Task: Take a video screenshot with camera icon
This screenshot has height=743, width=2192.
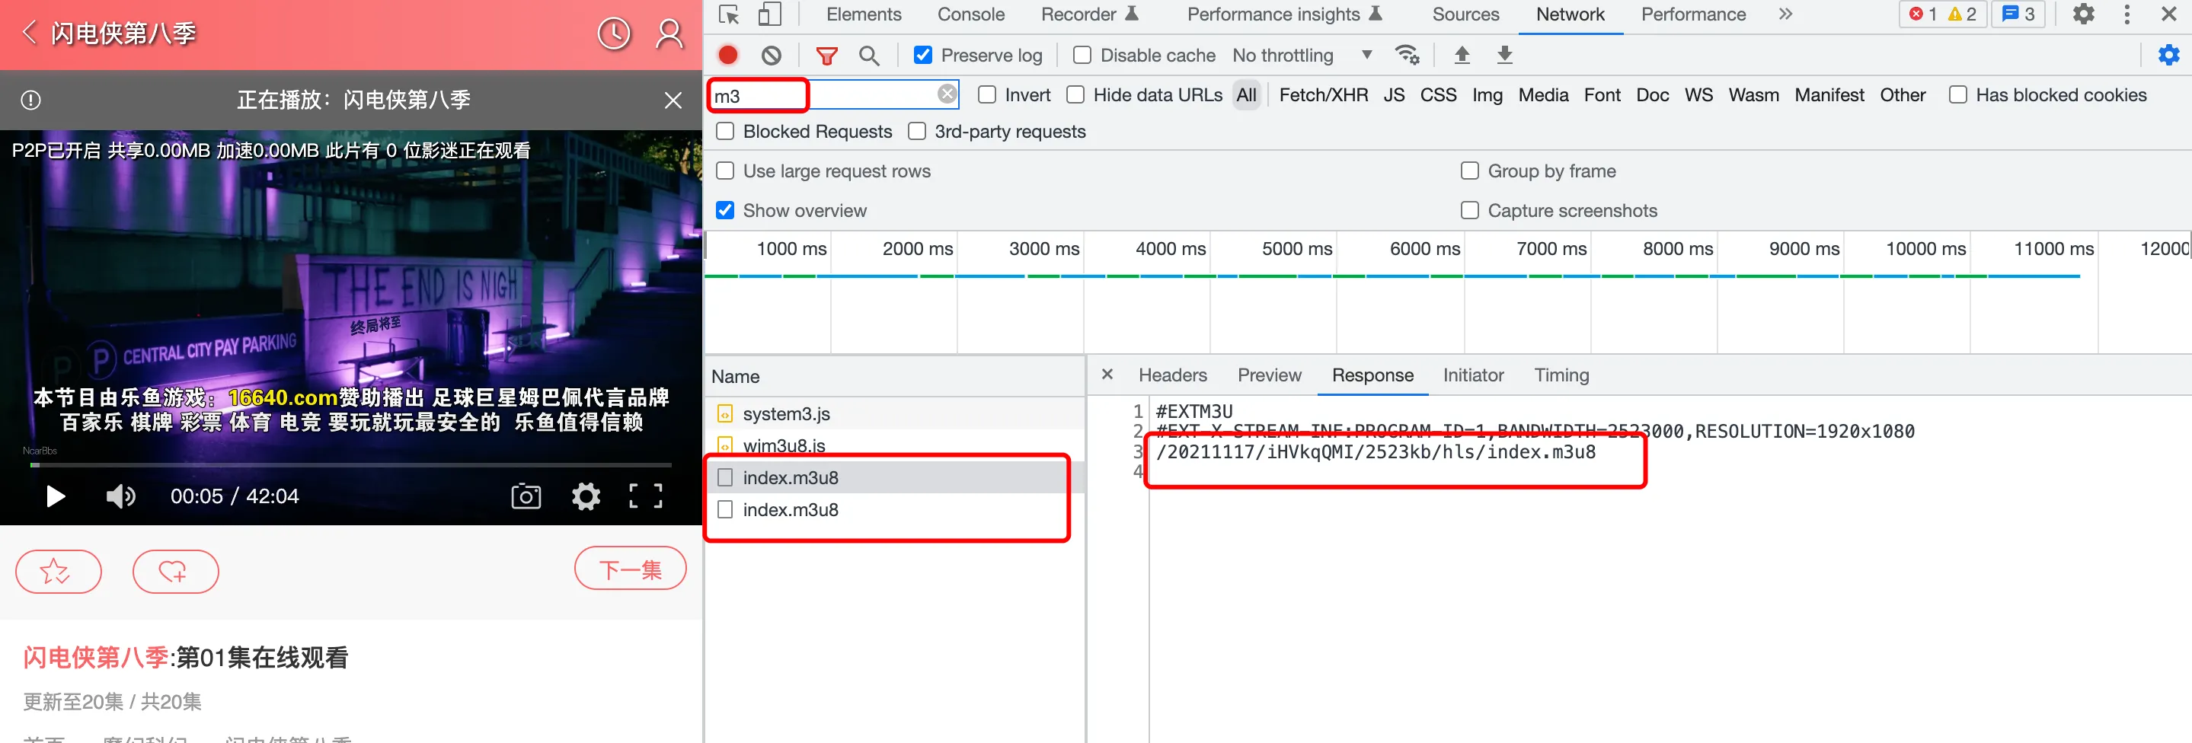Action: (x=525, y=496)
